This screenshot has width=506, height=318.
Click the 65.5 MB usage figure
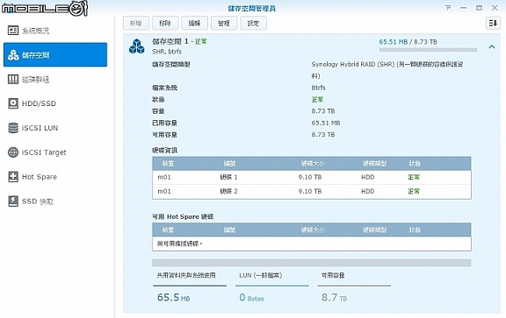(x=174, y=297)
